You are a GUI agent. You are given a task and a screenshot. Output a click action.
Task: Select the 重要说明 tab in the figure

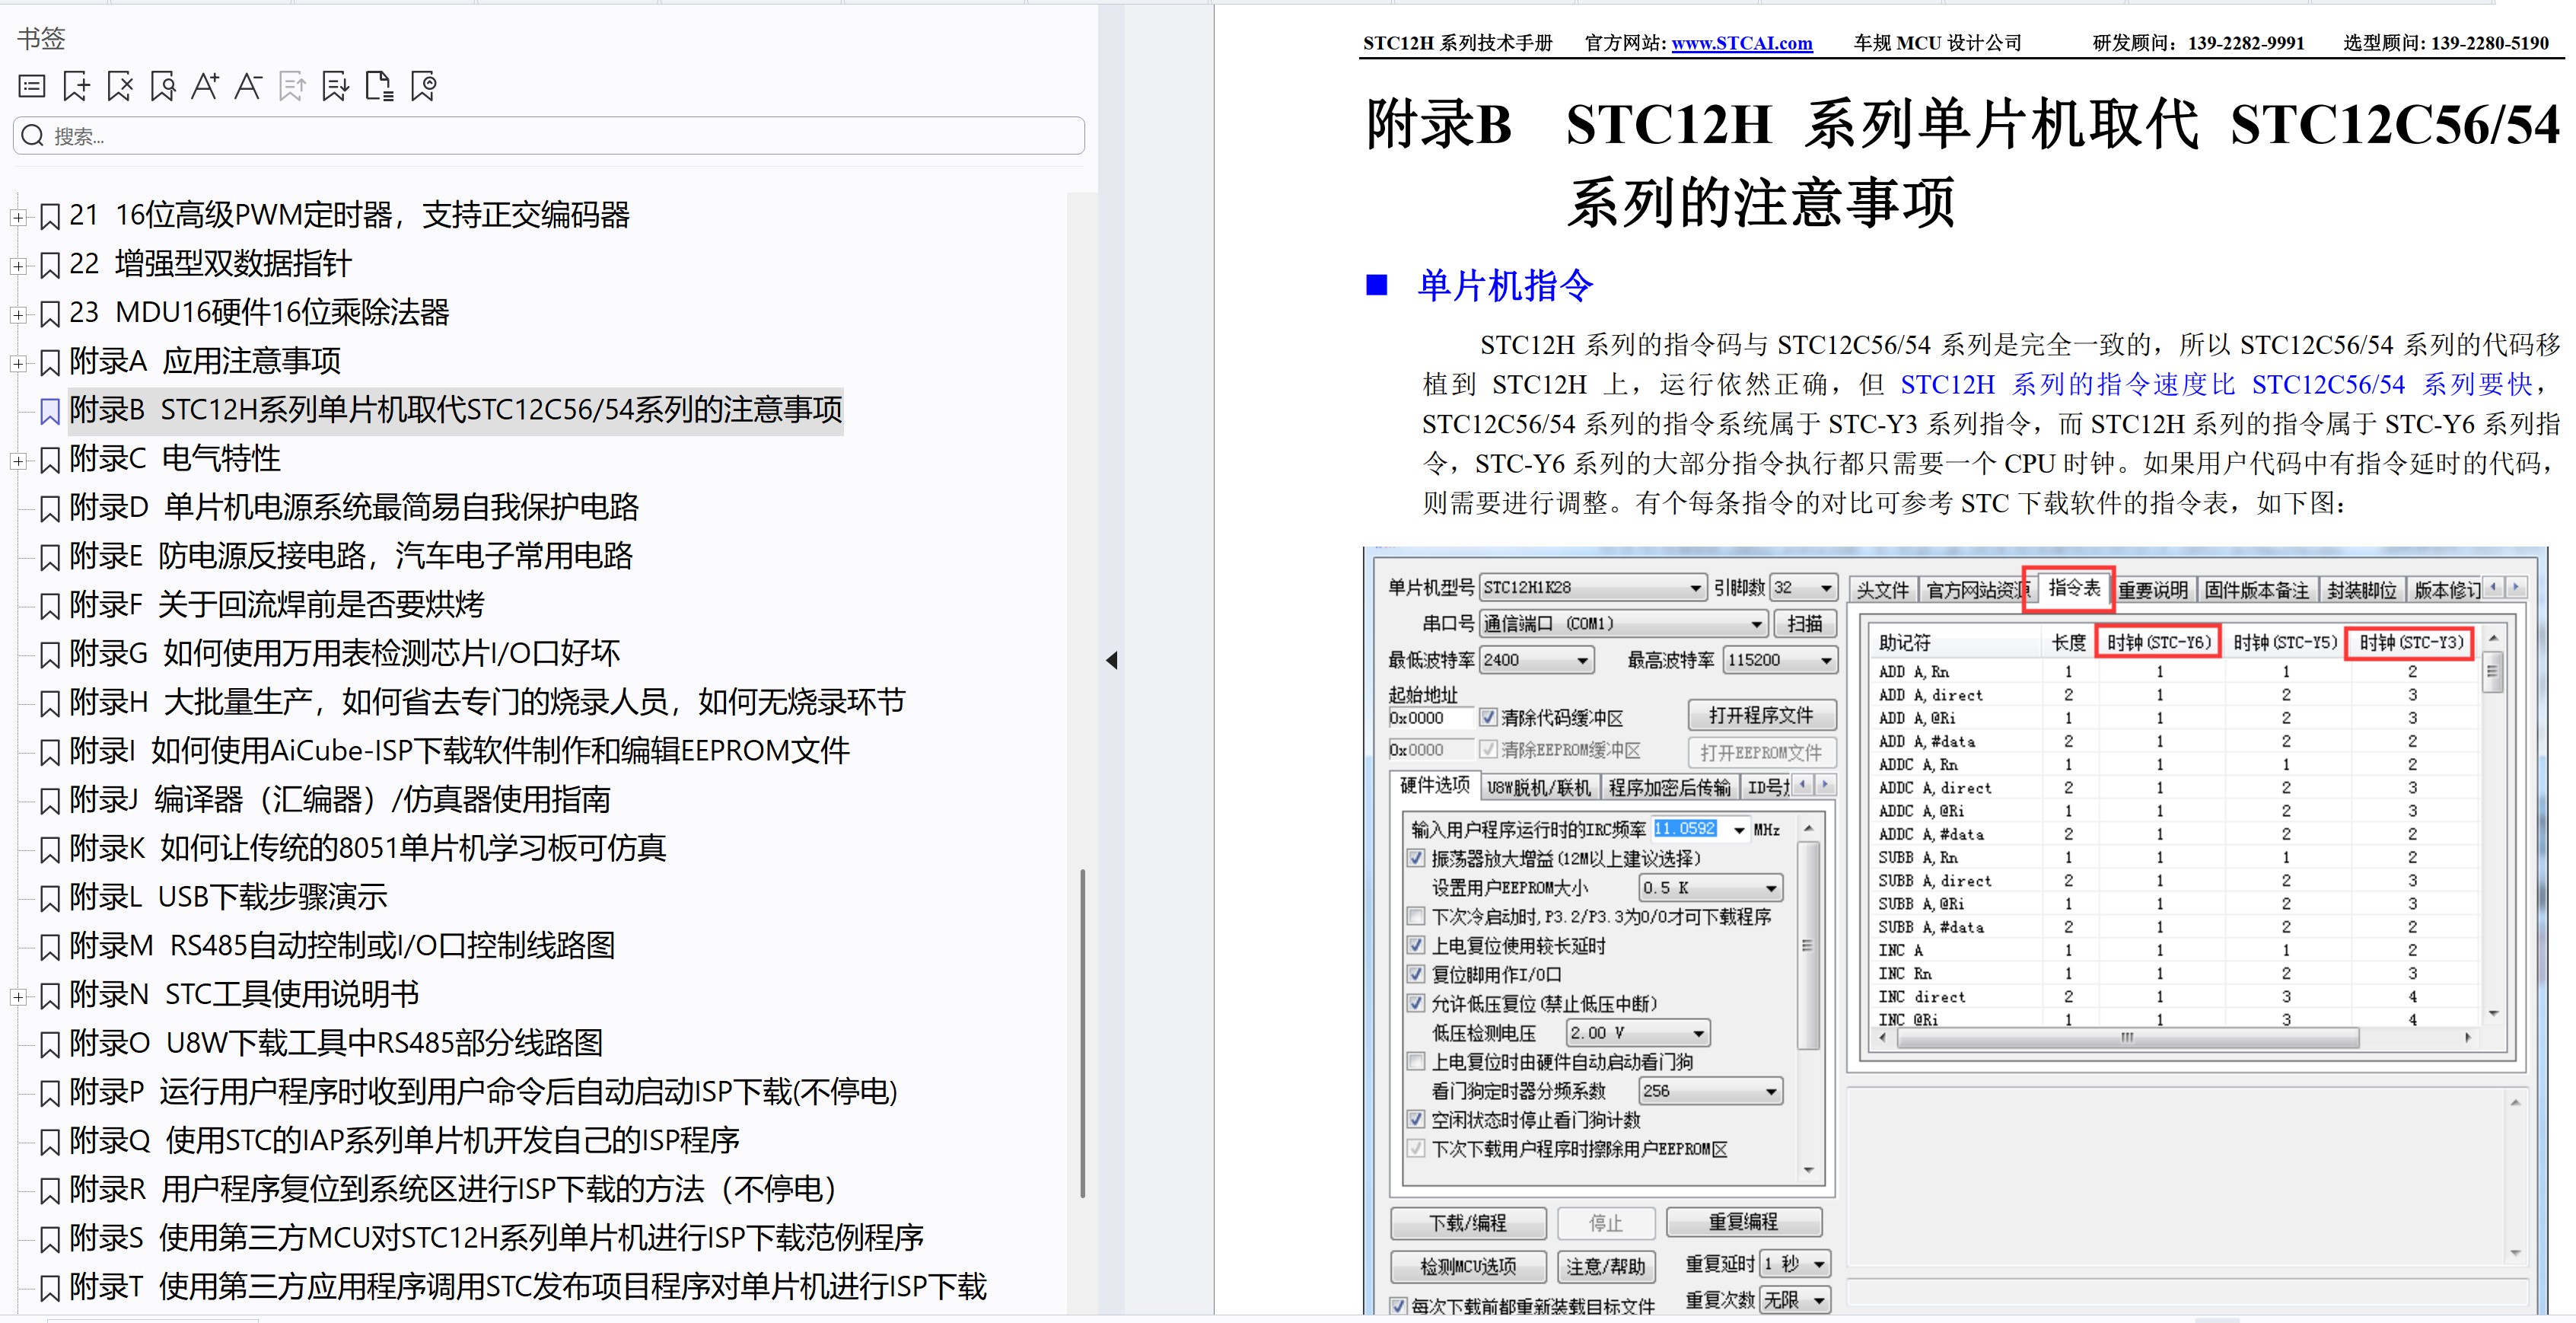pos(2153,590)
